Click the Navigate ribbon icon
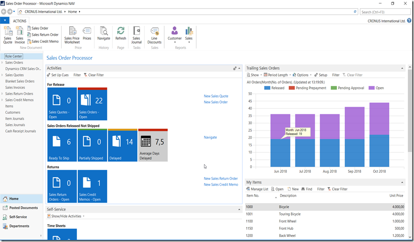414x242 pixels. click(104, 33)
